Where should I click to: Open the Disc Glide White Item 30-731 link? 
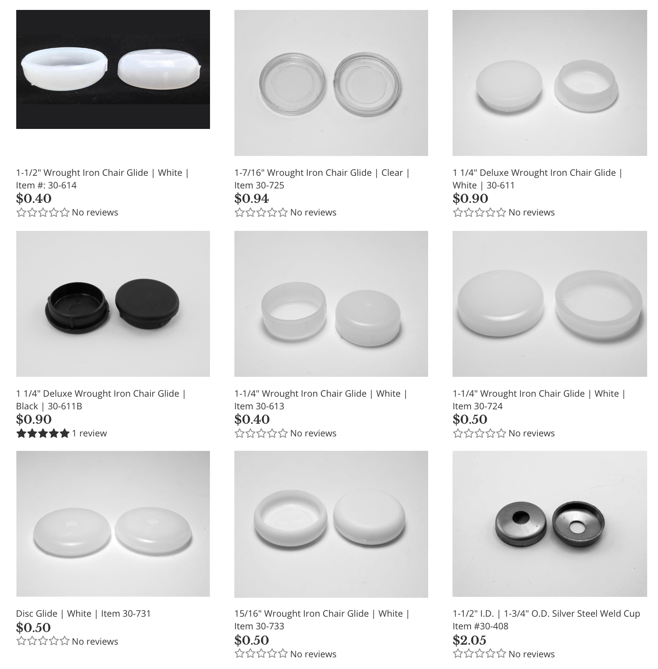pyautogui.click(x=83, y=614)
